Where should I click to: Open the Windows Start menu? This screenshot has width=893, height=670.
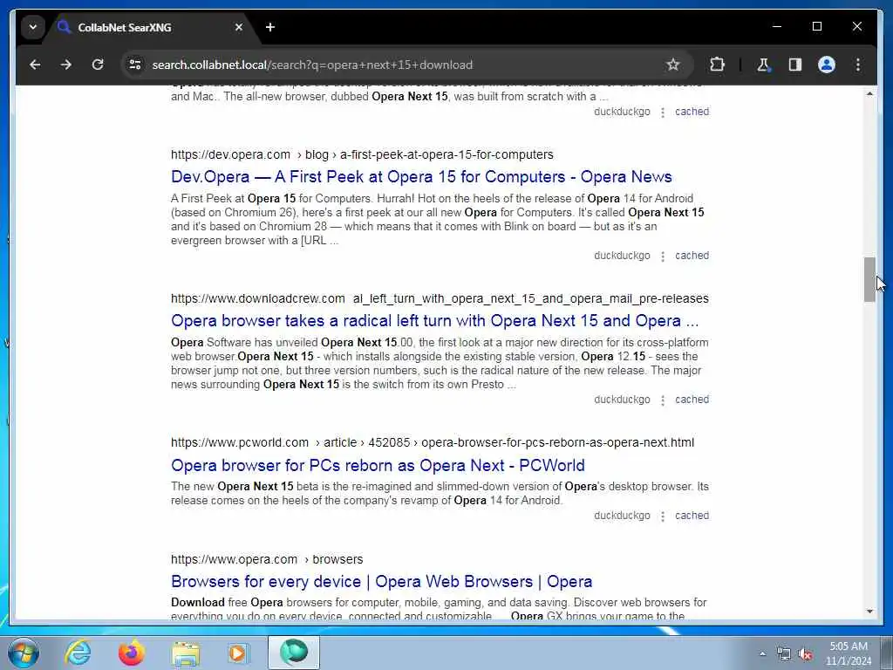click(24, 653)
